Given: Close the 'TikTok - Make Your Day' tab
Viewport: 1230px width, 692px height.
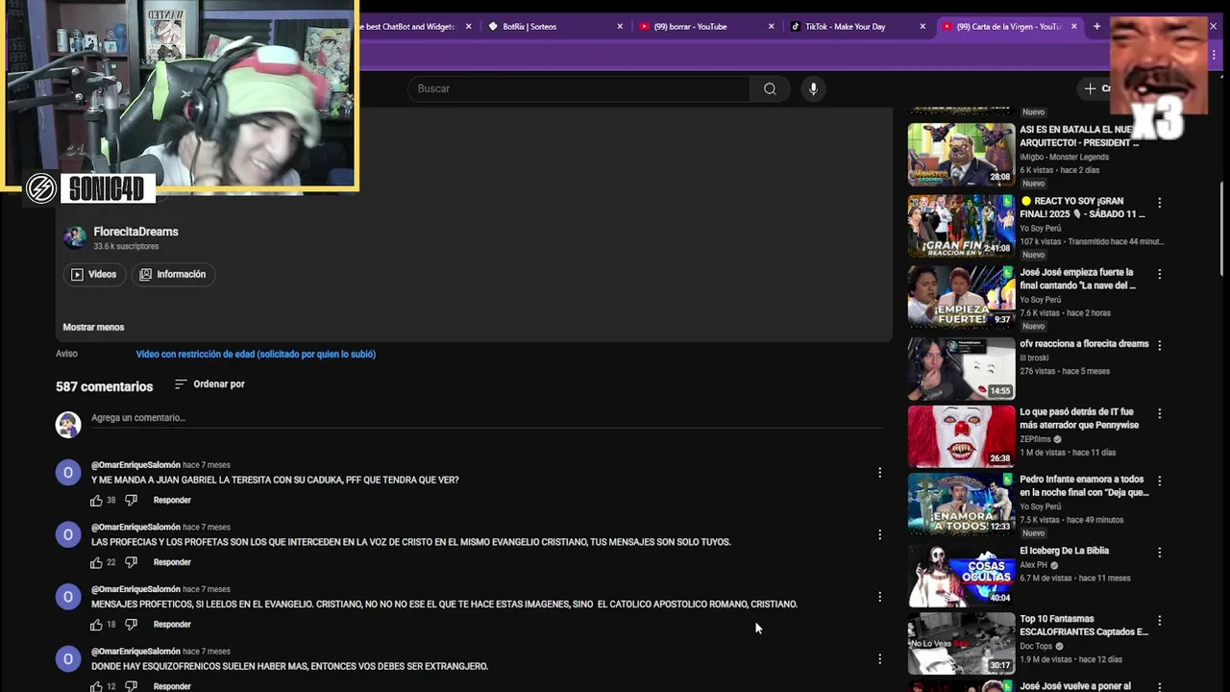Looking at the screenshot, I should [x=922, y=27].
